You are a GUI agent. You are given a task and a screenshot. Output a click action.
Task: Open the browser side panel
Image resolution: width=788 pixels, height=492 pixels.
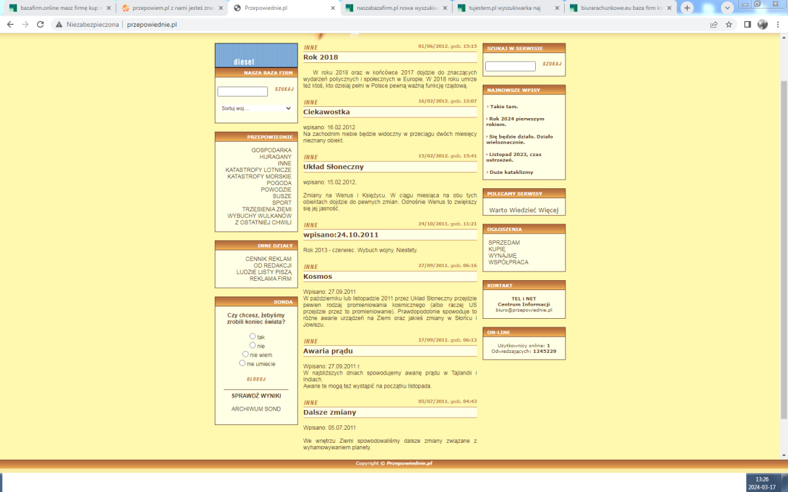[x=747, y=24]
